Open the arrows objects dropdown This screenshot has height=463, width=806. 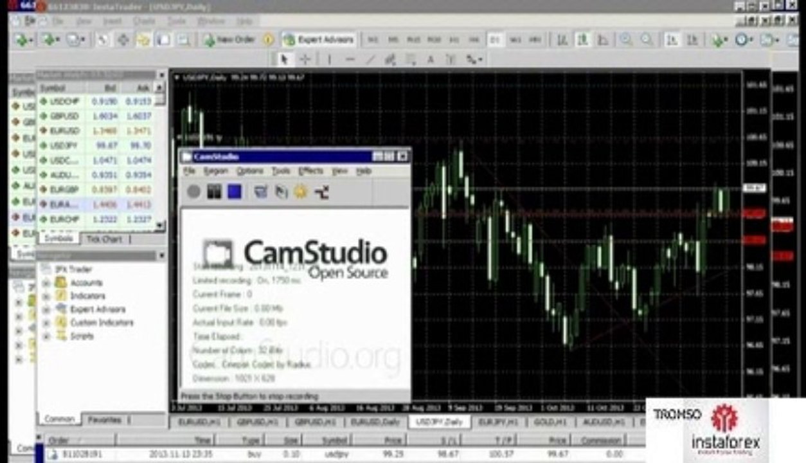(x=474, y=59)
